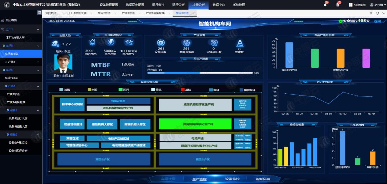Image resolution: width=387 pixels, height=184 pixels.
Task: Collapse the 设备2 sidebar group
Action: [38, 134]
